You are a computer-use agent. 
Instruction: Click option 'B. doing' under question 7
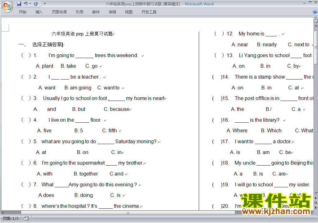[x=84, y=195]
